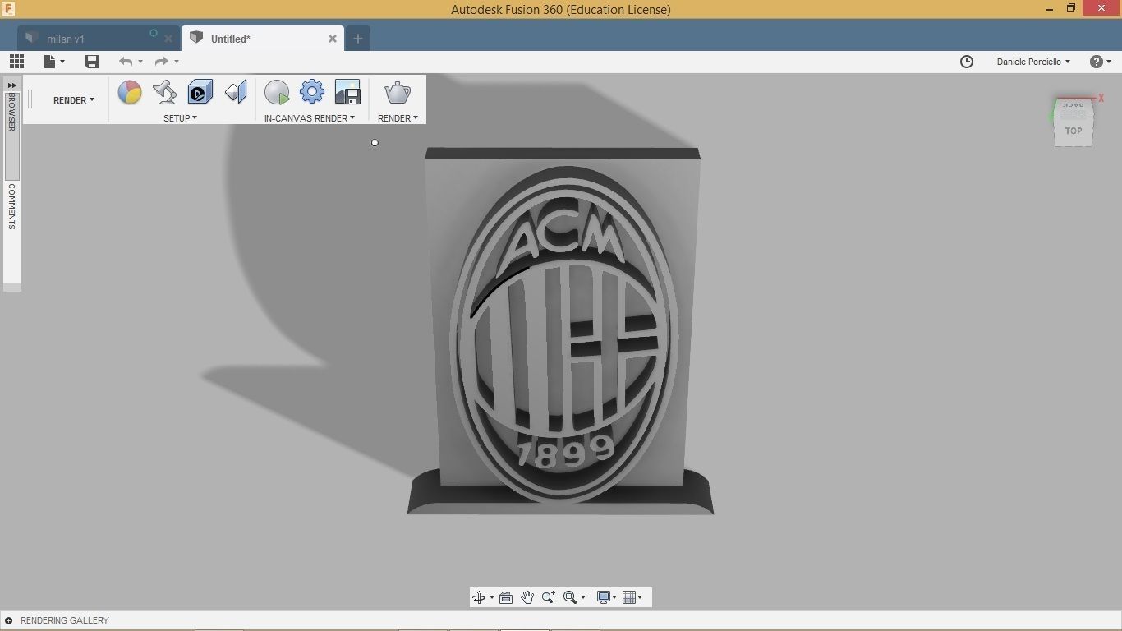Switch to the milan v1 tab
This screenshot has width=1122, height=631.
(x=66, y=39)
